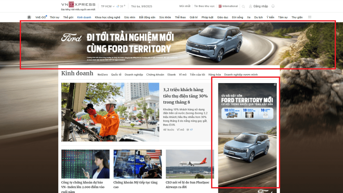The width and height of the screenshot is (343, 193).
Task: Open the hamburger all-sections menu icon
Action: pyautogui.click(x=310, y=17)
